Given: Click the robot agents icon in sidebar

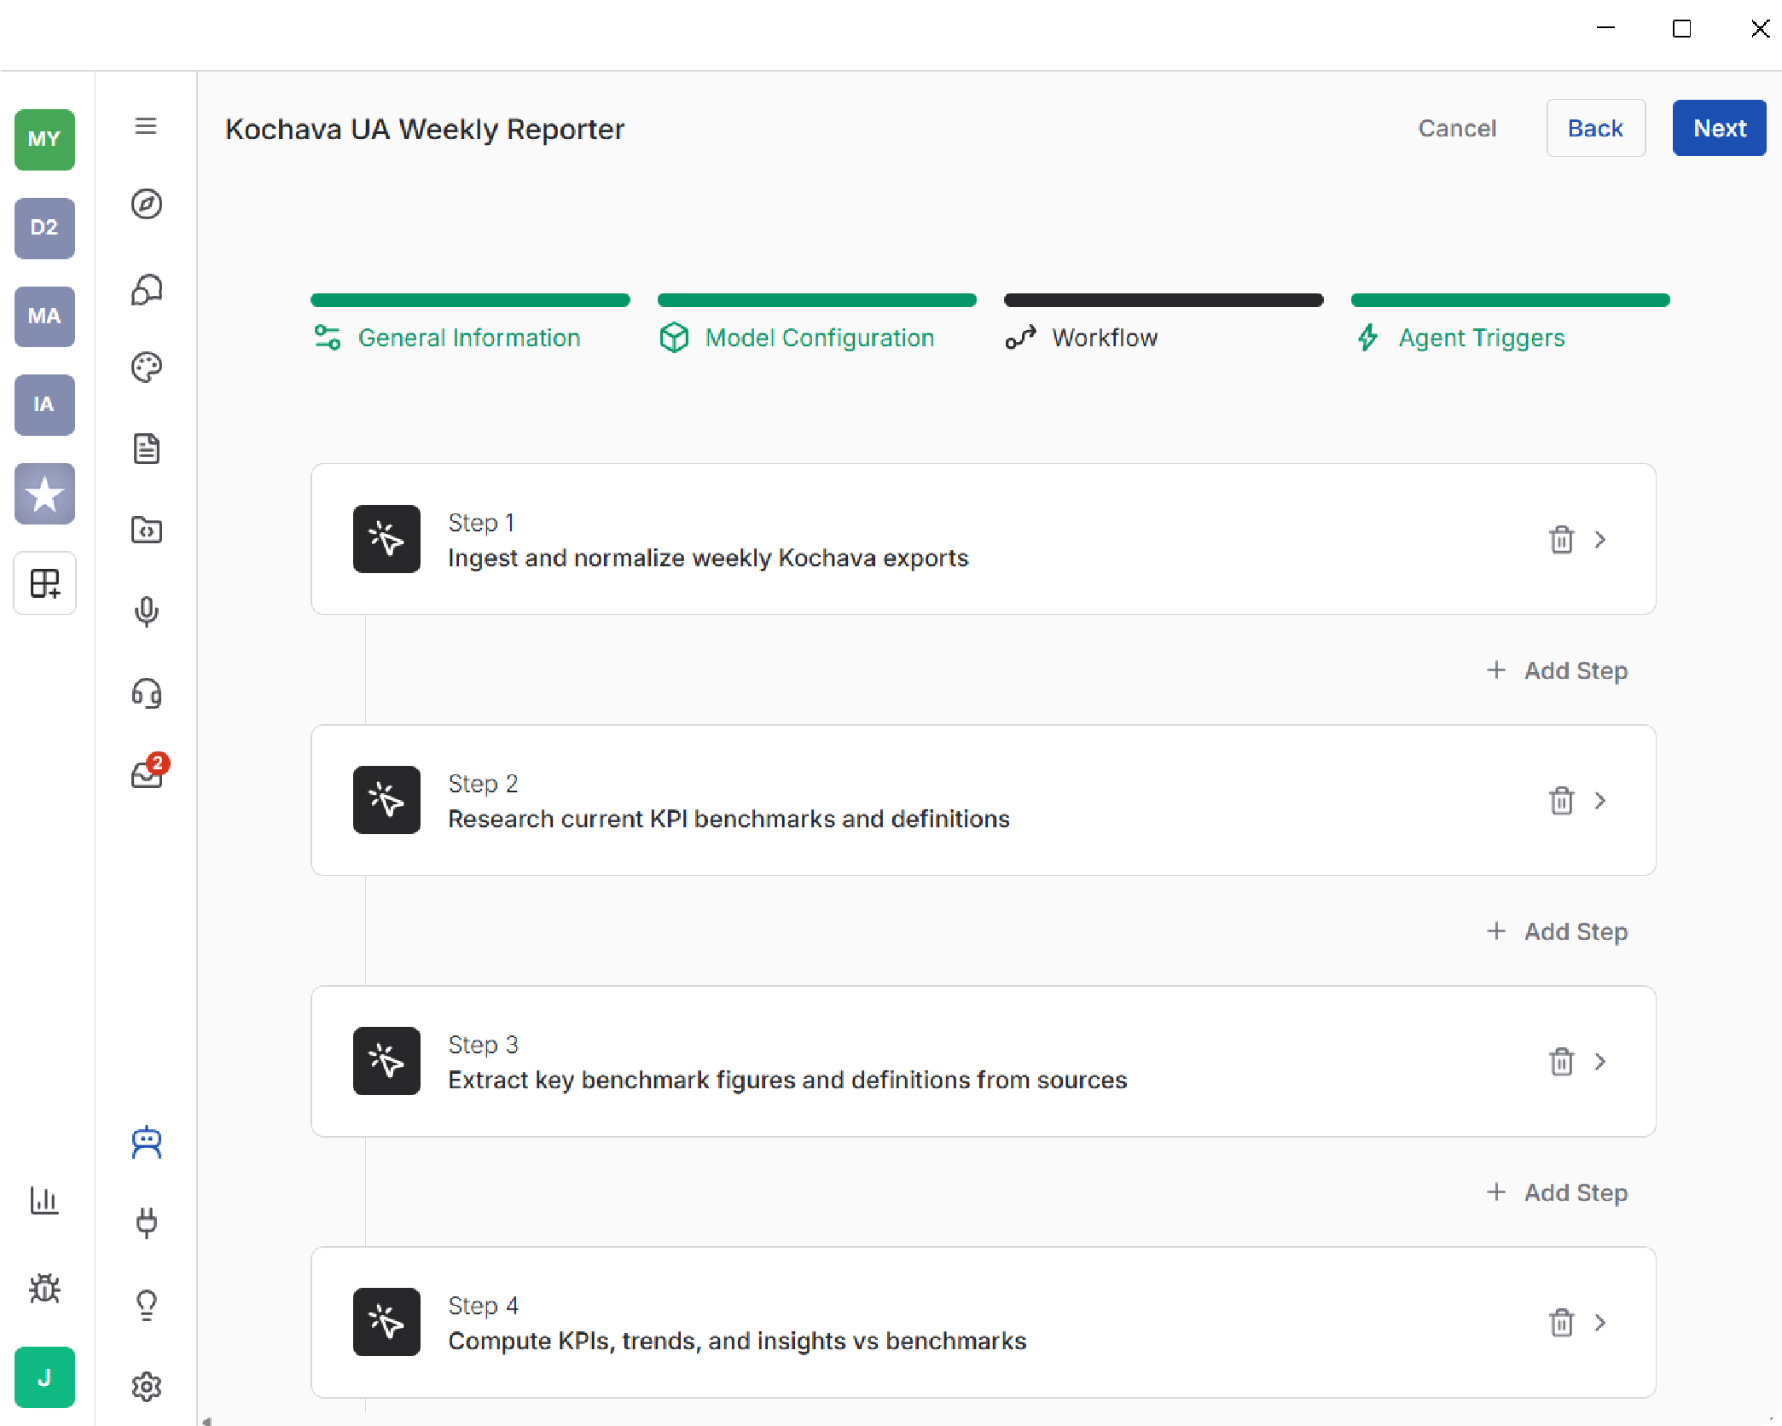Looking at the screenshot, I should (x=147, y=1143).
